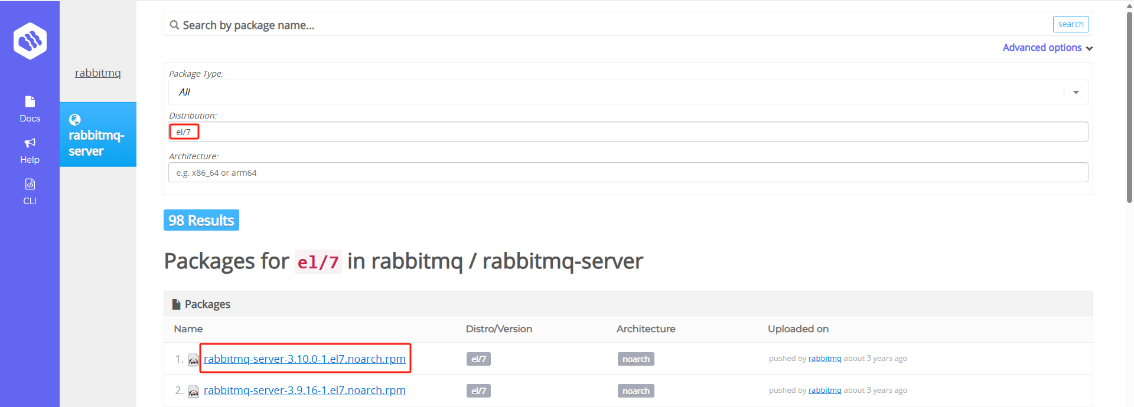Collapse the Advanced options chevron

point(1090,48)
